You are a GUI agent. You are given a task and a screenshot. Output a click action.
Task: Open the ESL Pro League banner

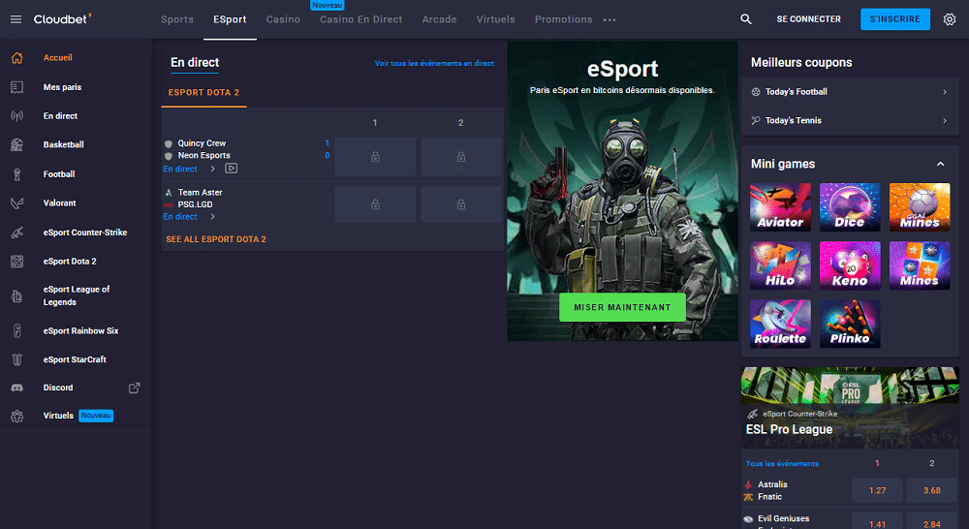850,407
